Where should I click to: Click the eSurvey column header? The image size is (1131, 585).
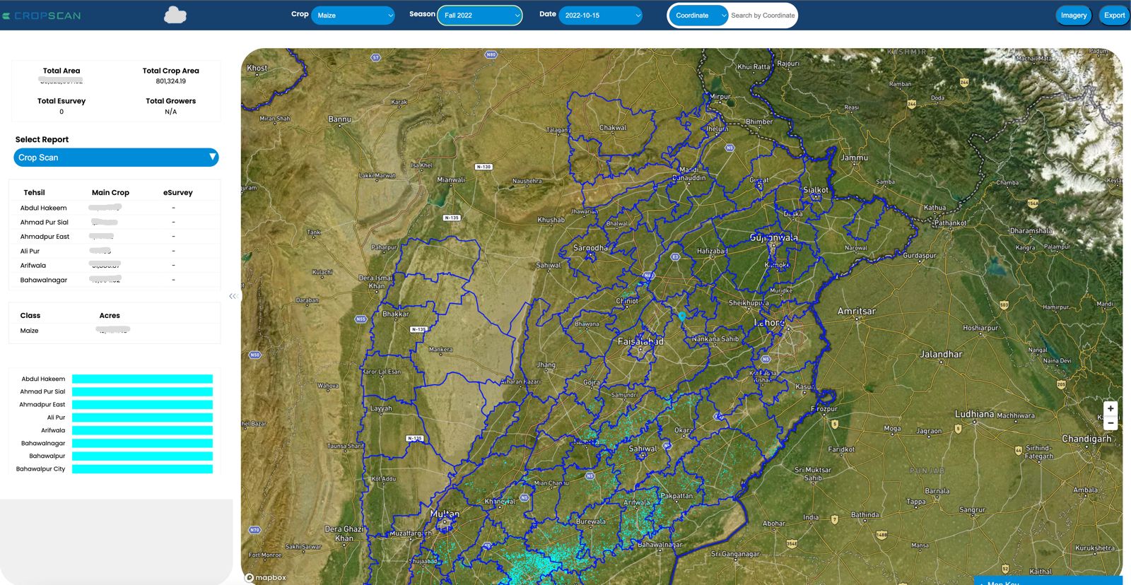[x=177, y=192]
